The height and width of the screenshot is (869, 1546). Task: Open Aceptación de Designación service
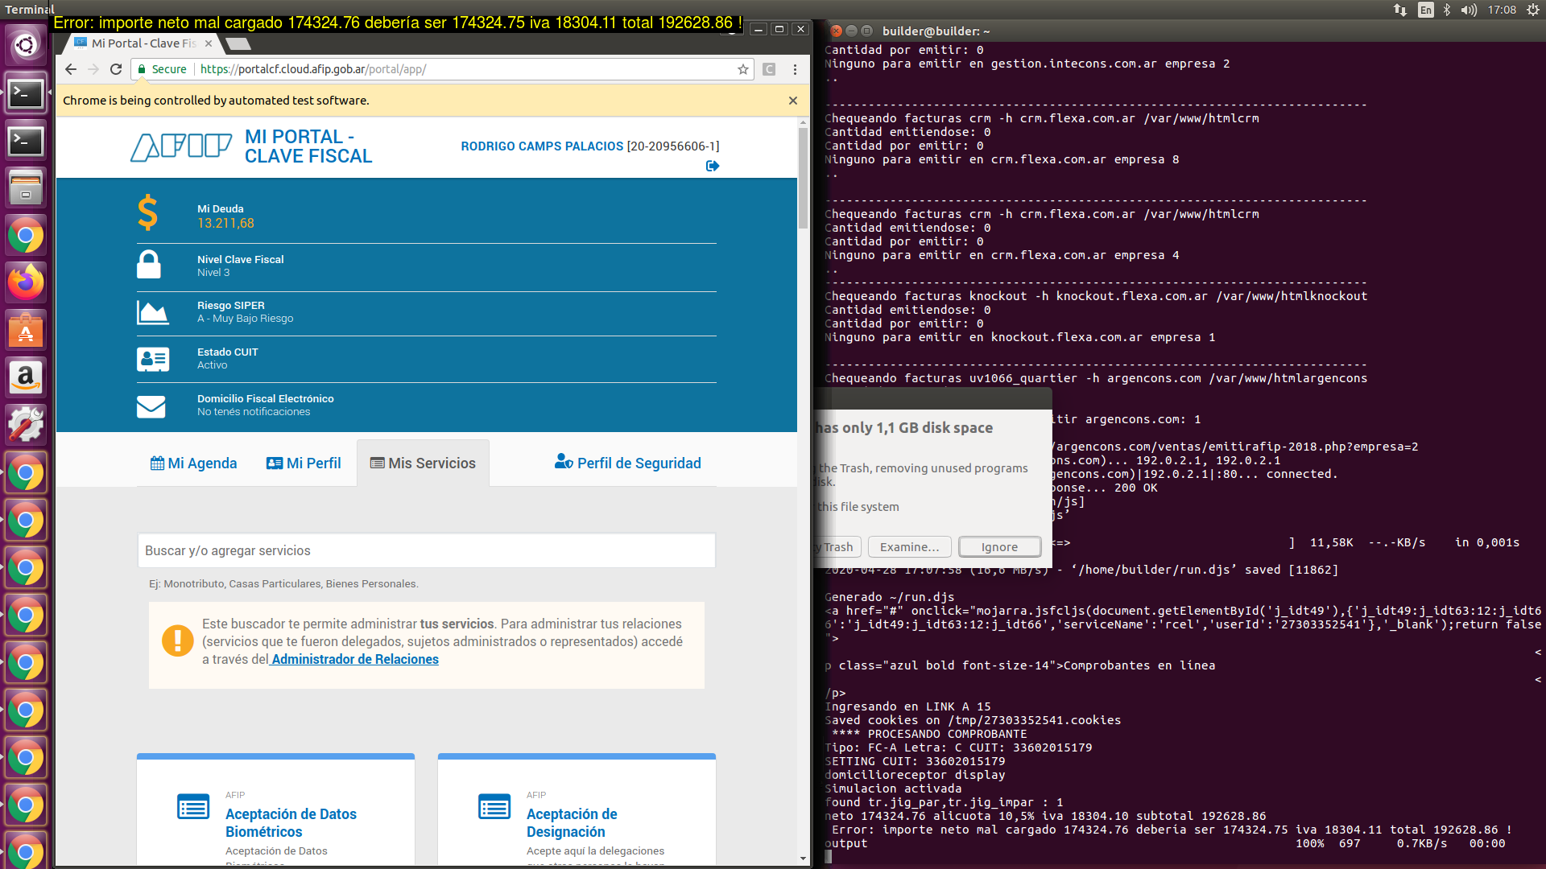coord(572,823)
